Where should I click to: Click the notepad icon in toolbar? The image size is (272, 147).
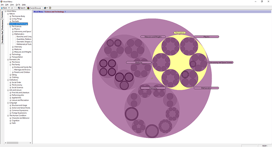pyautogui.click(x=50, y=8)
